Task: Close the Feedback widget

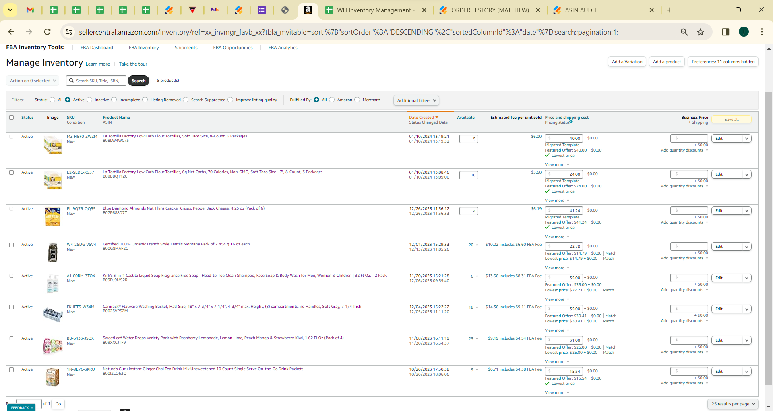Action: pos(32,408)
